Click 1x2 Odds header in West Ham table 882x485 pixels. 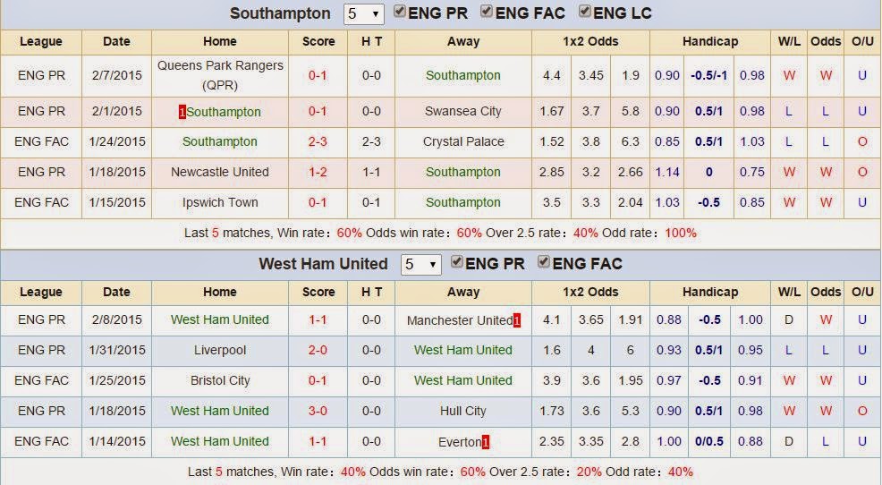click(x=590, y=292)
